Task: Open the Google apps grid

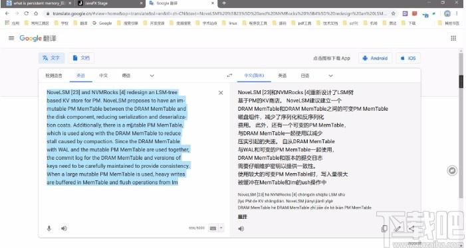Action: coord(453,38)
